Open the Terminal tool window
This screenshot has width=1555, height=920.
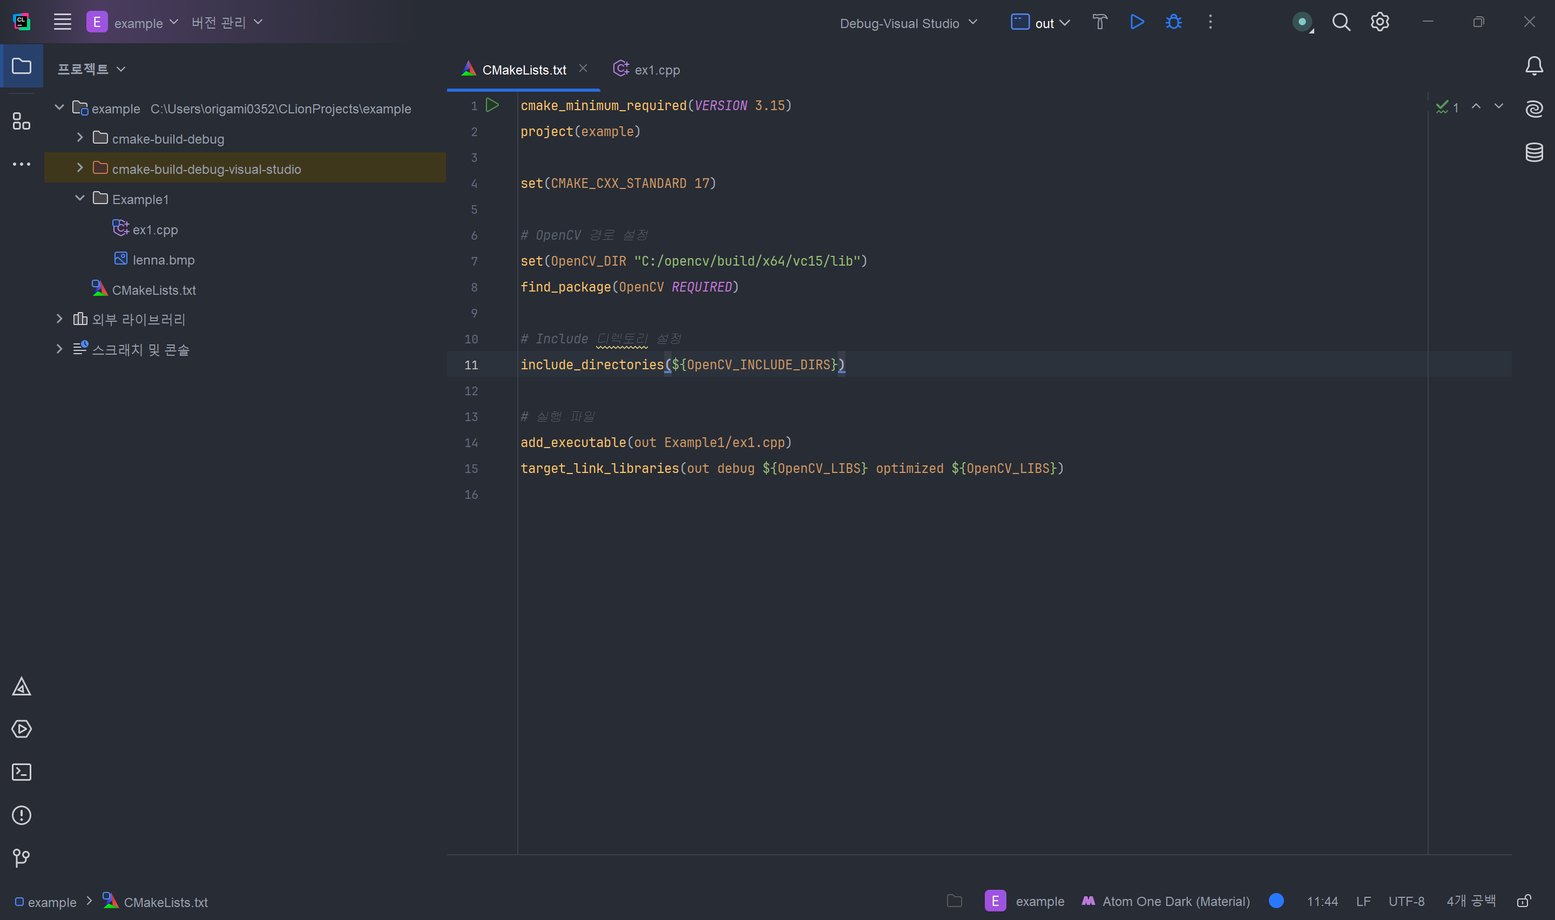pos(22,772)
